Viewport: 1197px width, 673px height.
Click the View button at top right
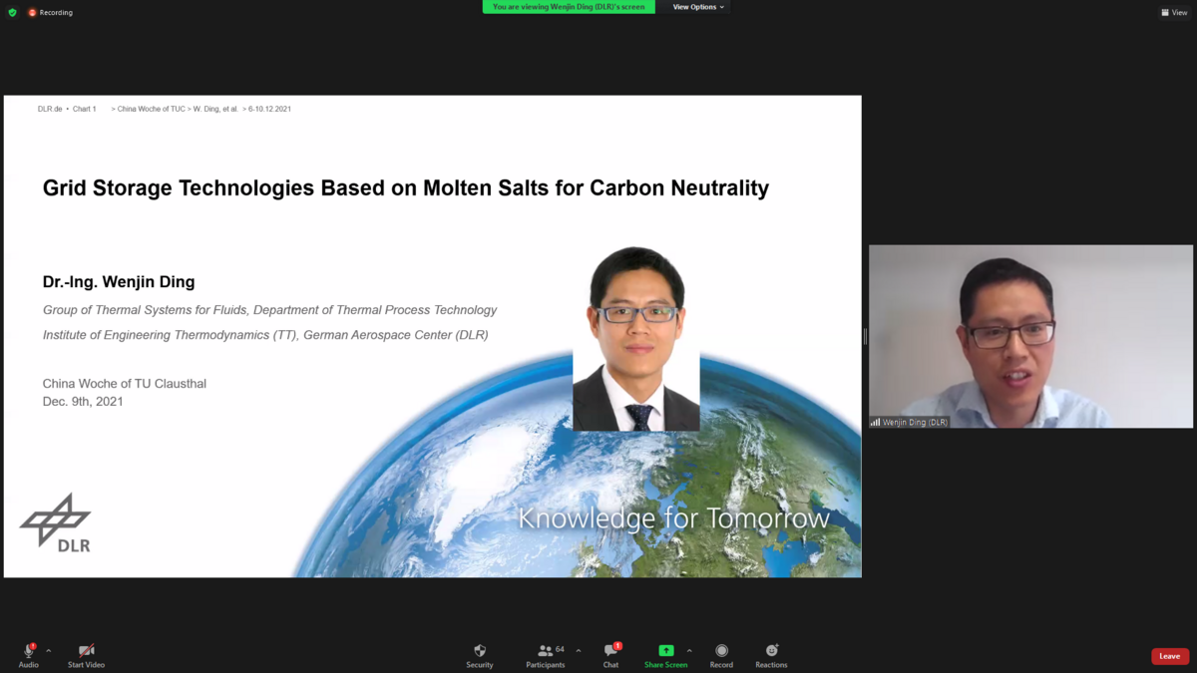[1174, 13]
